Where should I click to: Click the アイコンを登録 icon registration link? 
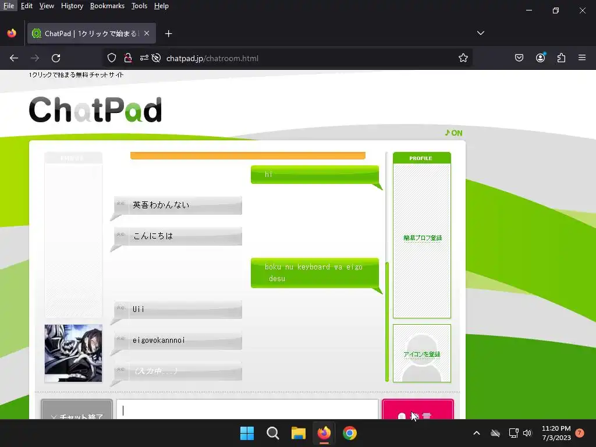[422, 354]
